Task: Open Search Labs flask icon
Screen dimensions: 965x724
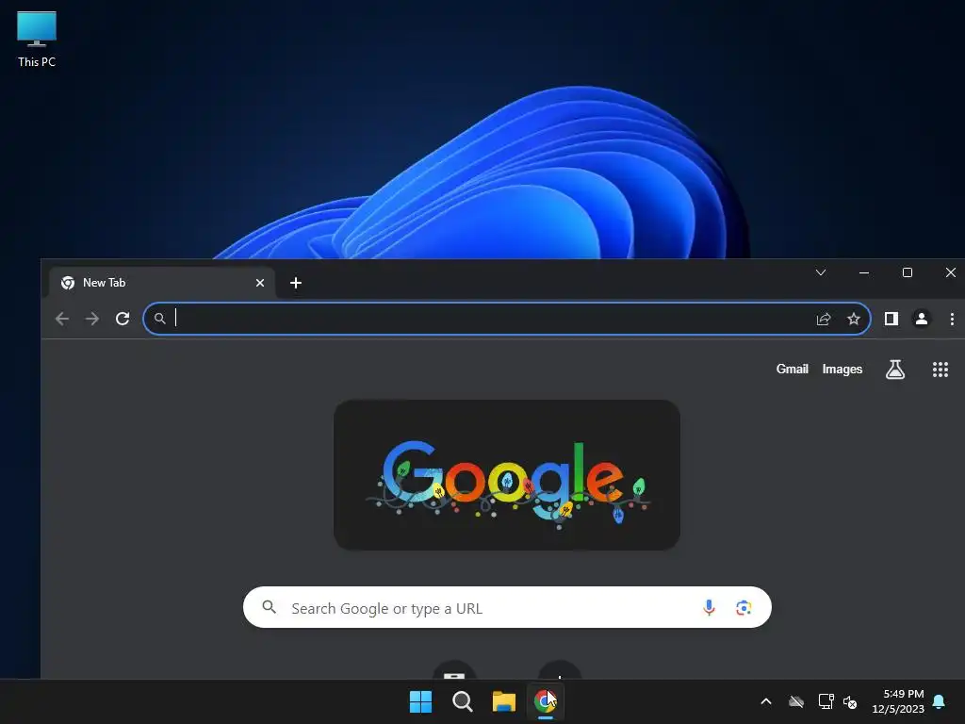Action: click(895, 369)
